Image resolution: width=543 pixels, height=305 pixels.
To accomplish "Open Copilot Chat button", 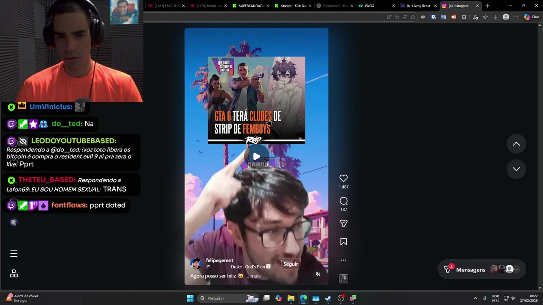I will click(x=531, y=17).
